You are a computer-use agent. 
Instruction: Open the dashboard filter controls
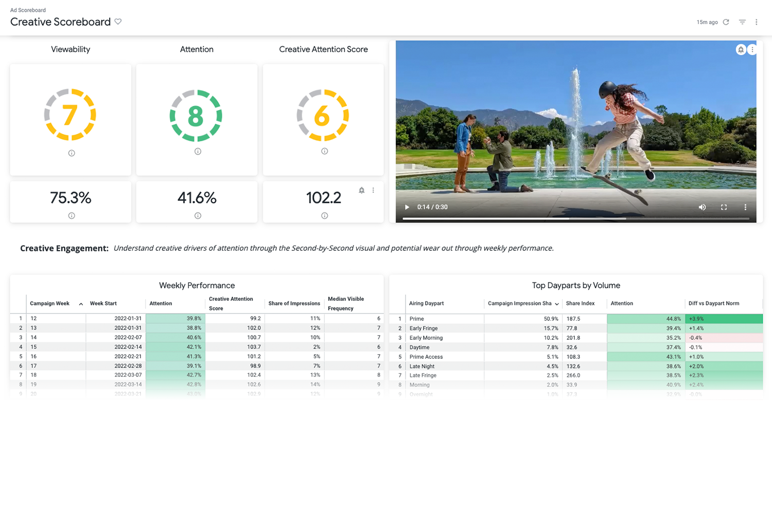(x=742, y=22)
